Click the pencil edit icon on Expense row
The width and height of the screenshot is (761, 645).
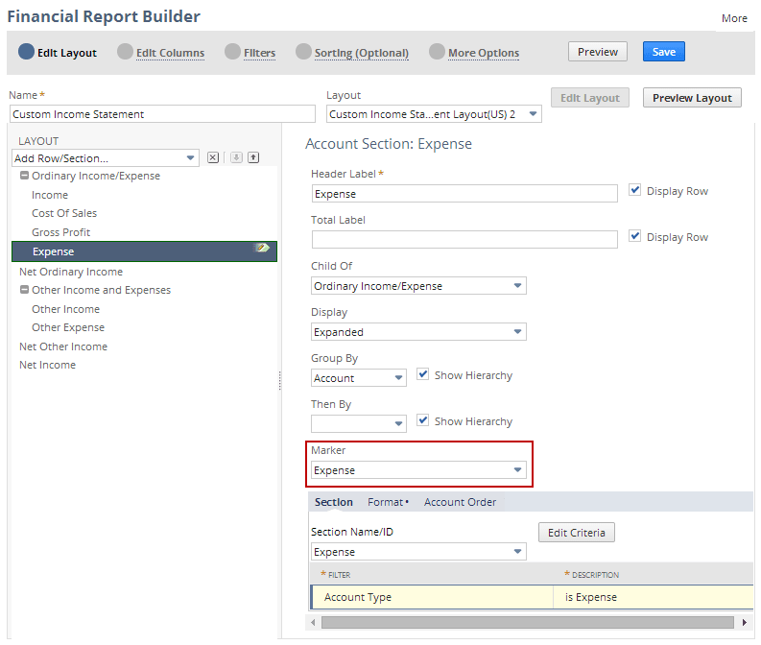[x=262, y=248]
